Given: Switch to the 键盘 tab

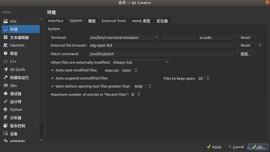Looking at the screenshot, I should click(x=92, y=21).
